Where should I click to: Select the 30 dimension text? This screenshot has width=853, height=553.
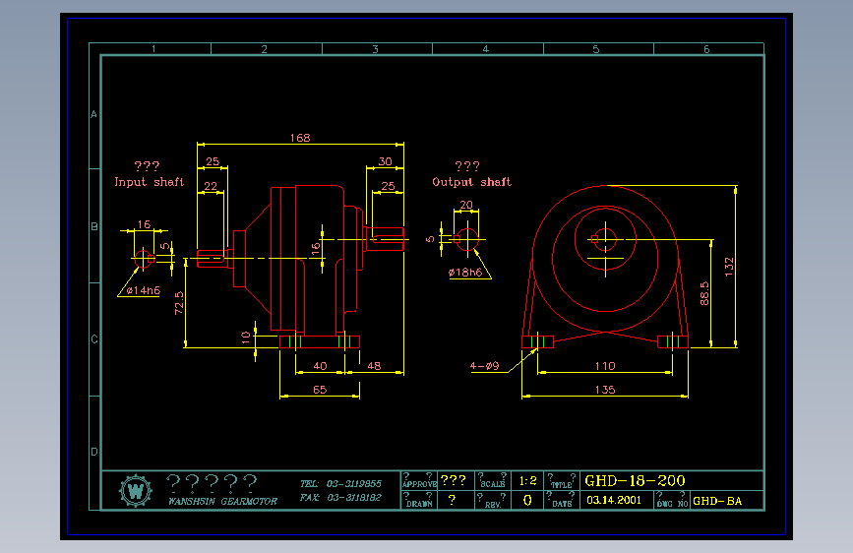point(385,161)
